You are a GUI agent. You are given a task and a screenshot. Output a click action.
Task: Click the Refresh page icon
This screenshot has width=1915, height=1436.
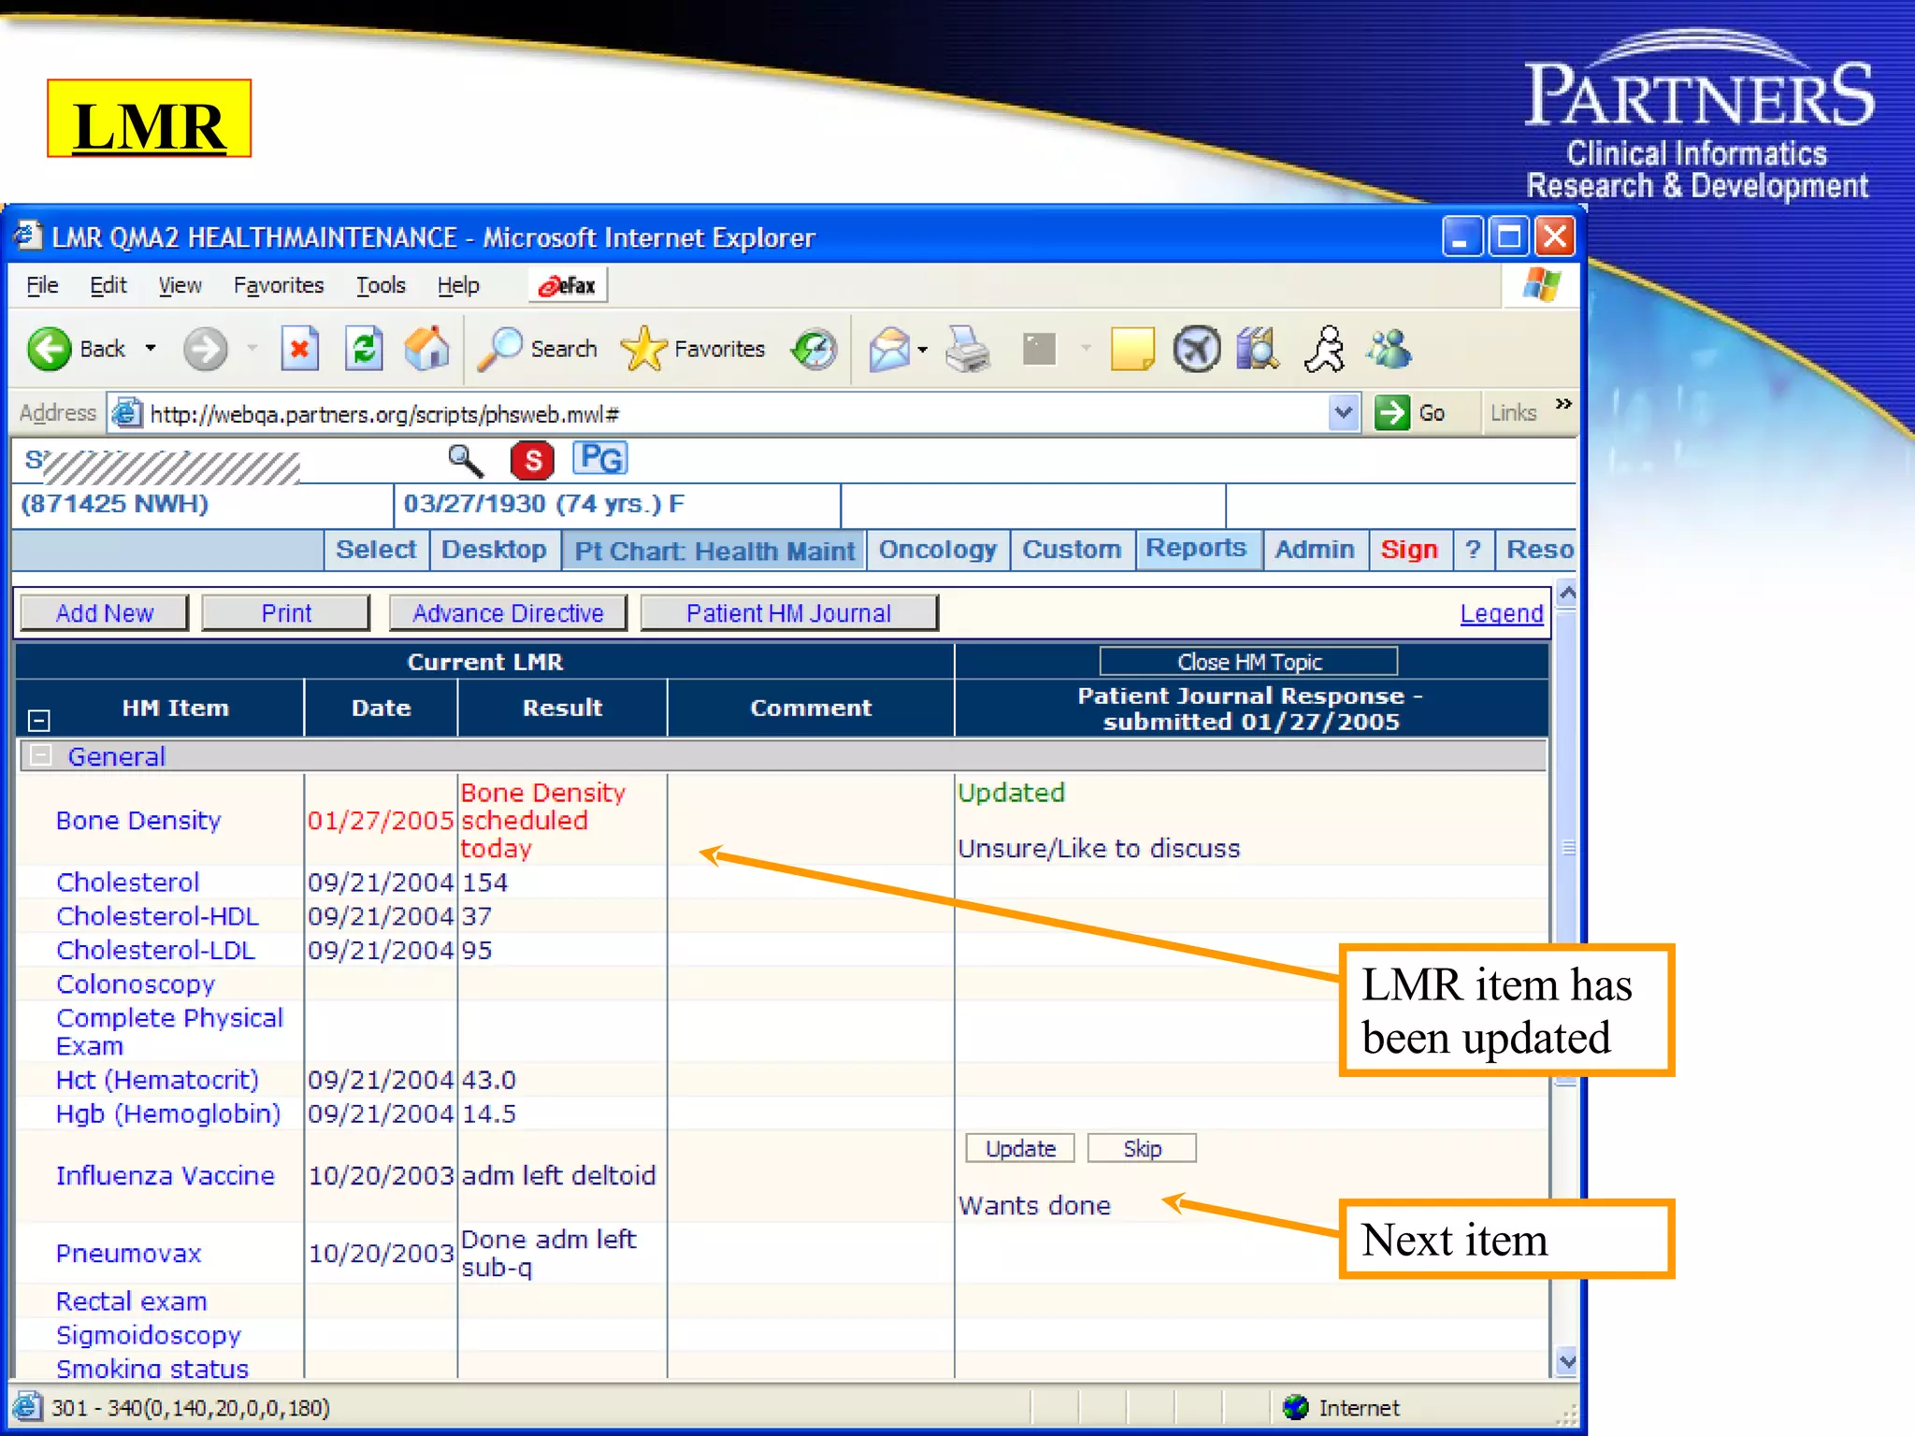tap(364, 350)
